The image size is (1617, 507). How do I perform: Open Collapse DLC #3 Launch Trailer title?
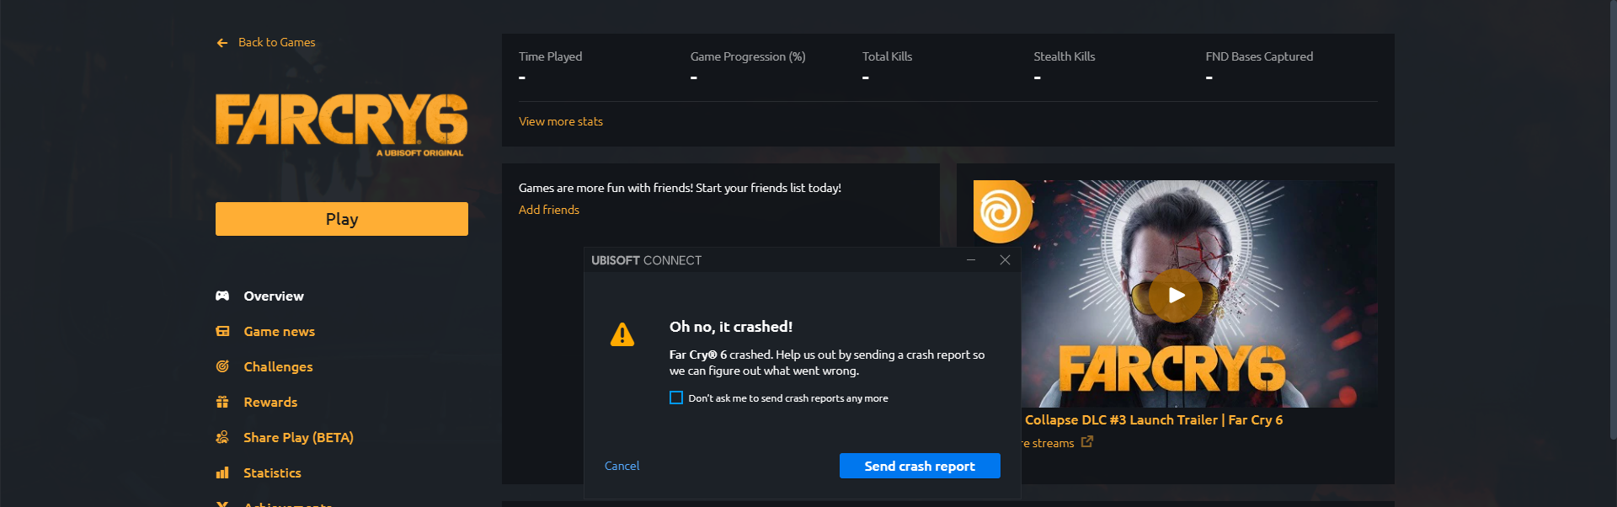click(x=1154, y=419)
